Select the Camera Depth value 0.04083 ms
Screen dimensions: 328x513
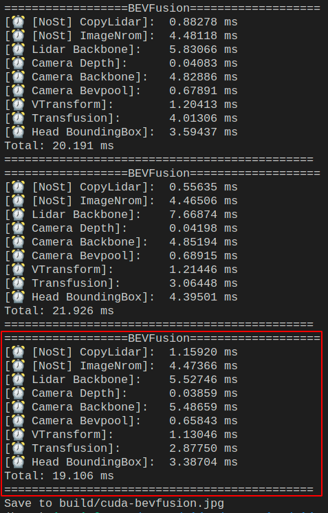tap(203, 63)
